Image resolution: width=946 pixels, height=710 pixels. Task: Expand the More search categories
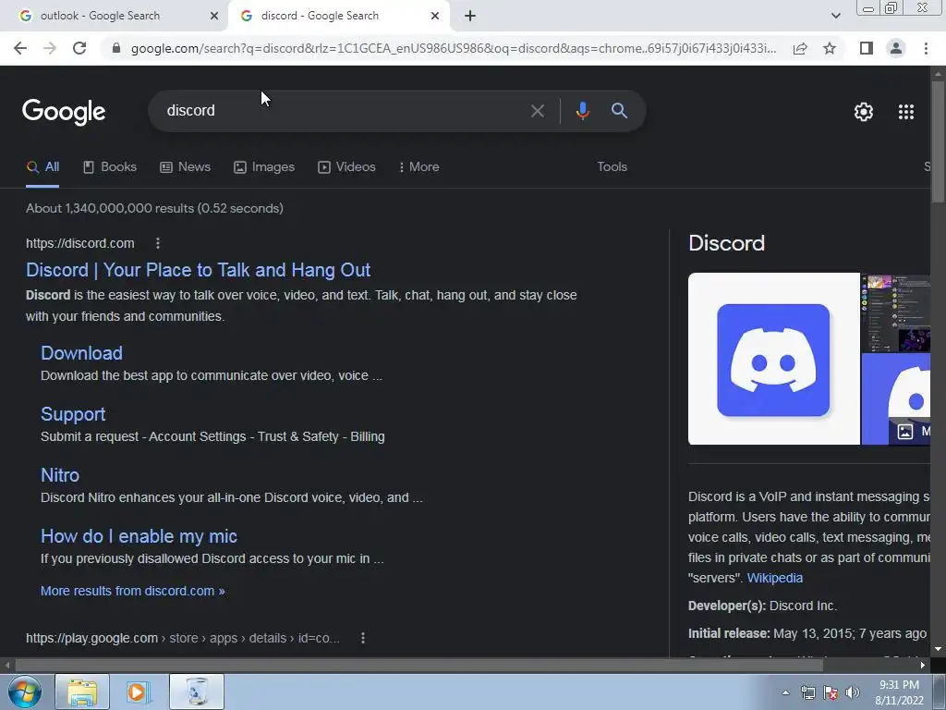[419, 167]
